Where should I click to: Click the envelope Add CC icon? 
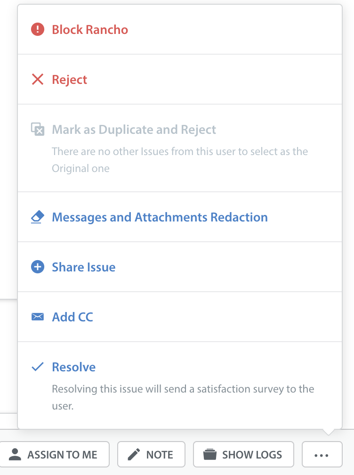click(x=38, y=317)
